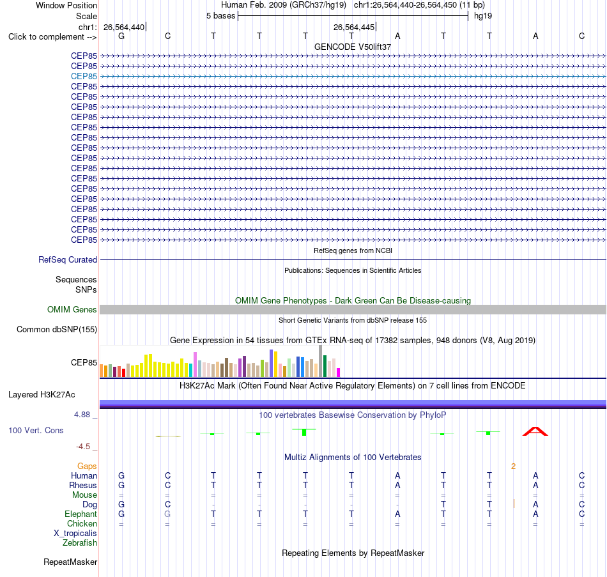This screenshot has width=607, height=577.
Task: Click the "Rhesus" alignment row label
Action: point(83,486)
